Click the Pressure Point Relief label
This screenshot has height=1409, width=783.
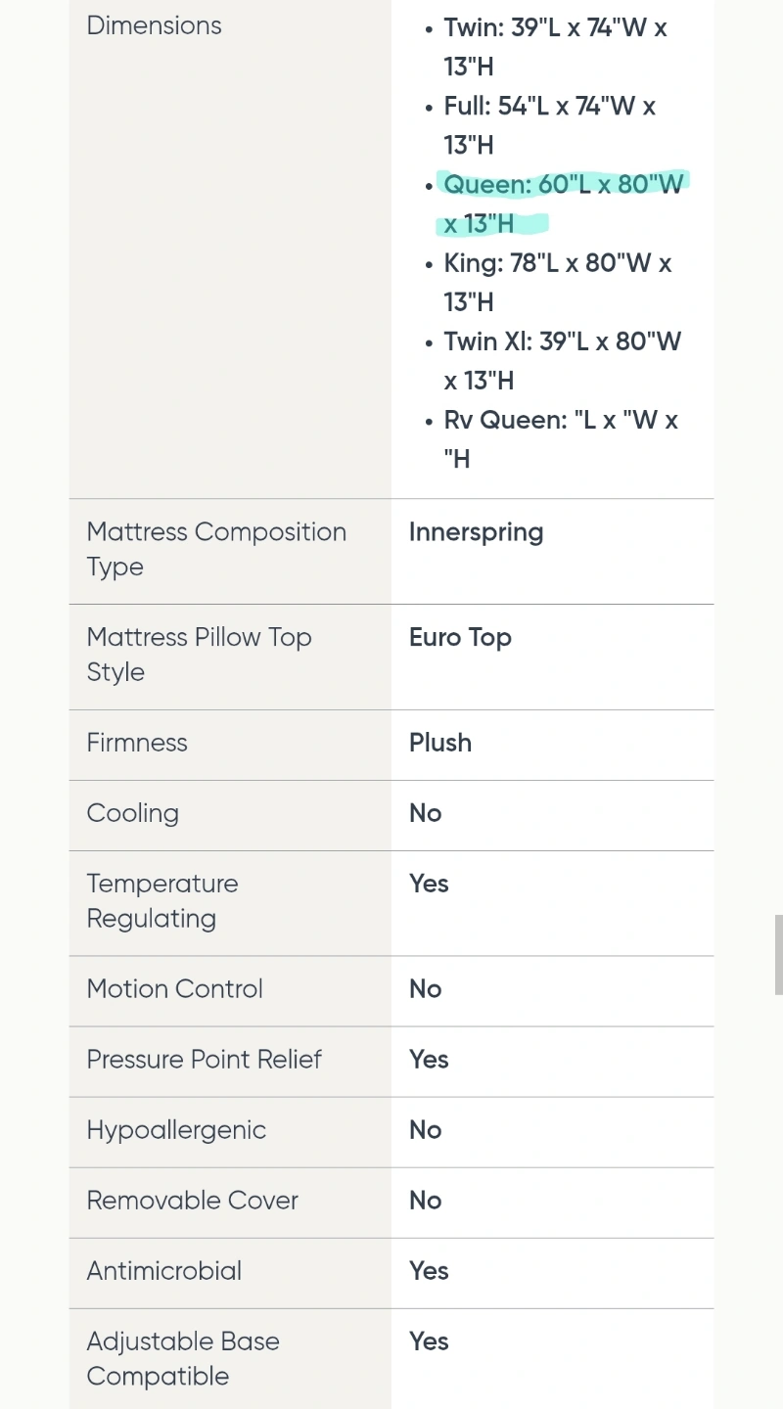coord(205,1060)
